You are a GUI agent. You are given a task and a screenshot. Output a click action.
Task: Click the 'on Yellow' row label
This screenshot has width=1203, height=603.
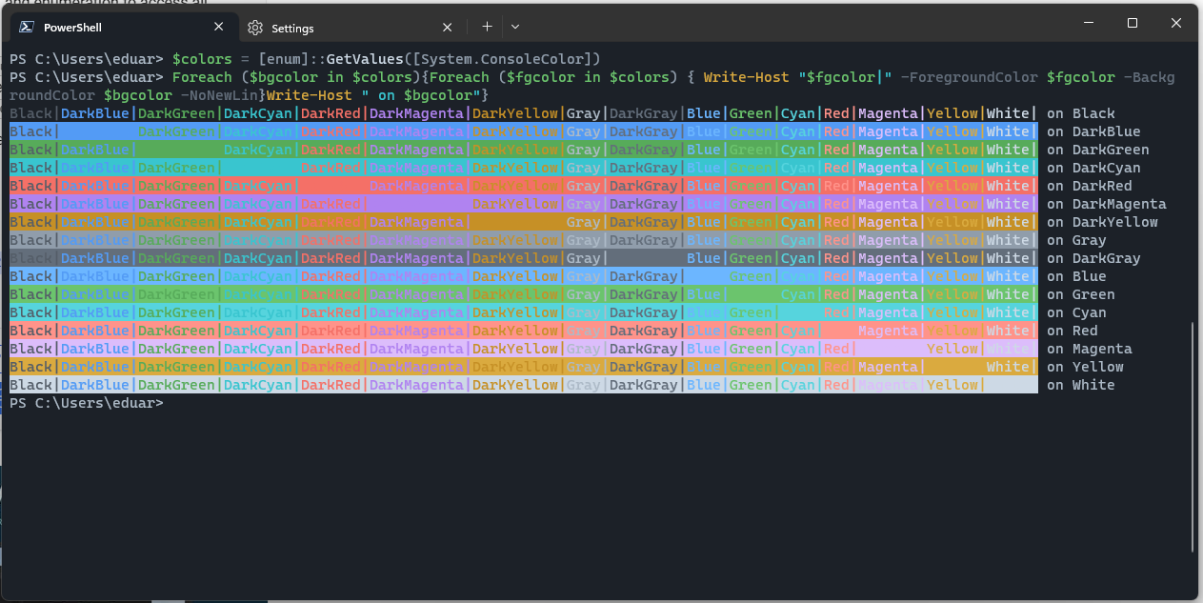point(1085,367)
